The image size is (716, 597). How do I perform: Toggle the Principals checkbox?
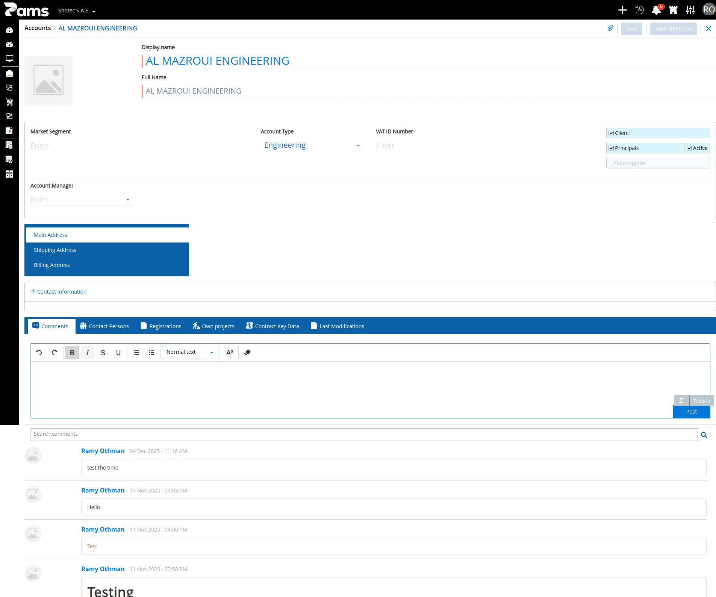(611, 148)
